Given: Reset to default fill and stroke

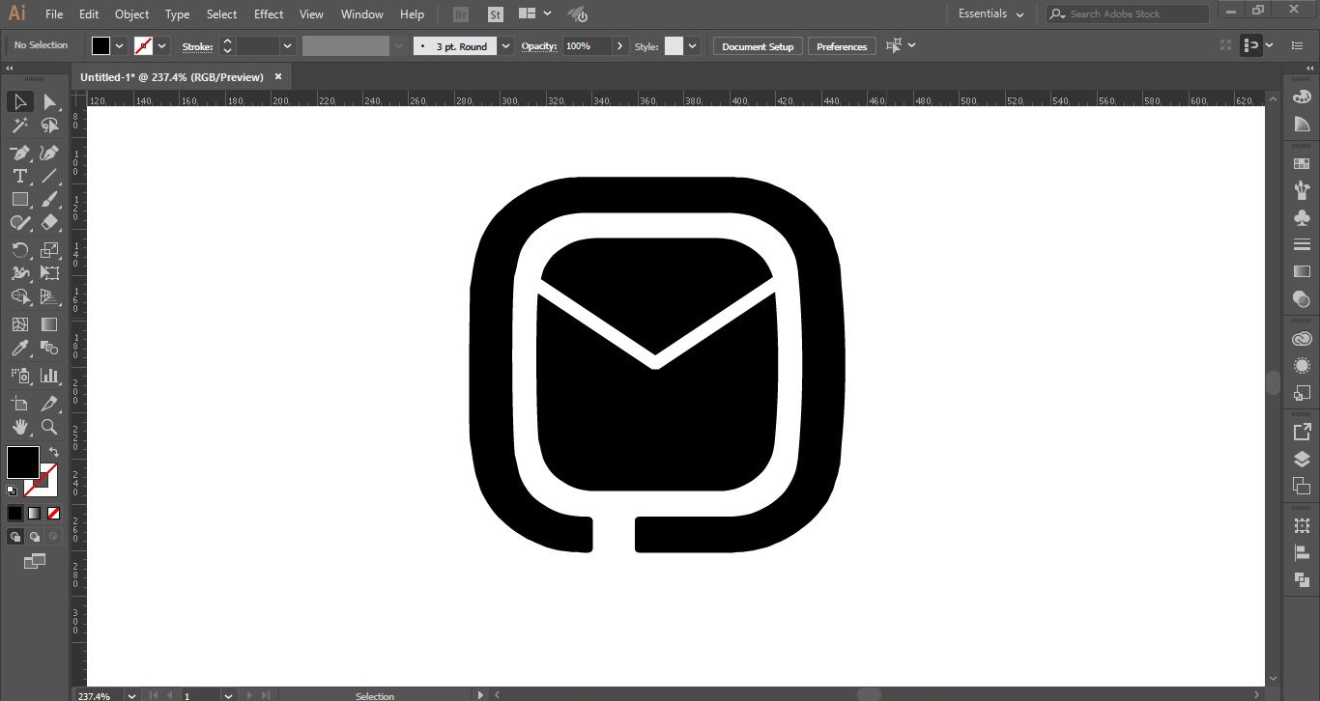Looking at the screenshot, I should 12,491.
